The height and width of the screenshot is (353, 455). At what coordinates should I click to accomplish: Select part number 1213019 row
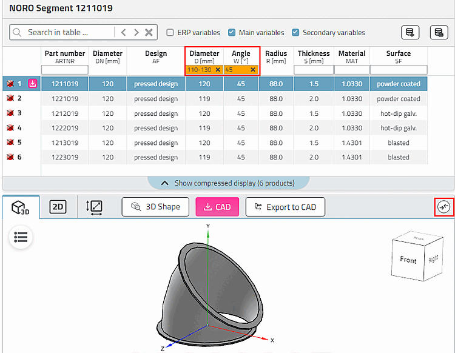click(x=65, y=143)
